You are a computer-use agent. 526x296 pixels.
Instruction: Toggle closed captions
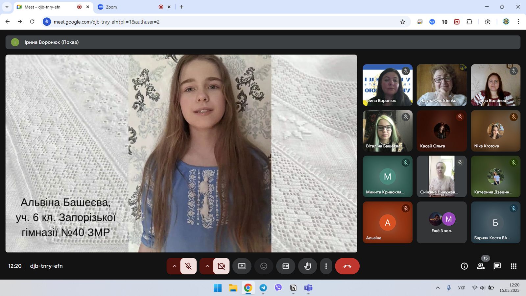(286, 266)
